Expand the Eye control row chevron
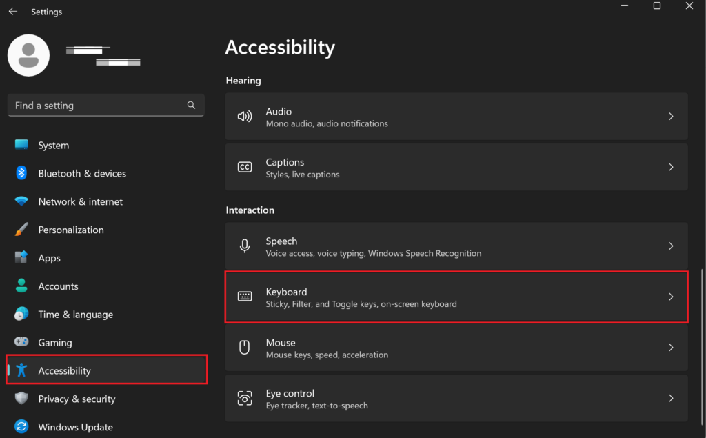Screen dimensions: 706x438 tap(671, 398)
